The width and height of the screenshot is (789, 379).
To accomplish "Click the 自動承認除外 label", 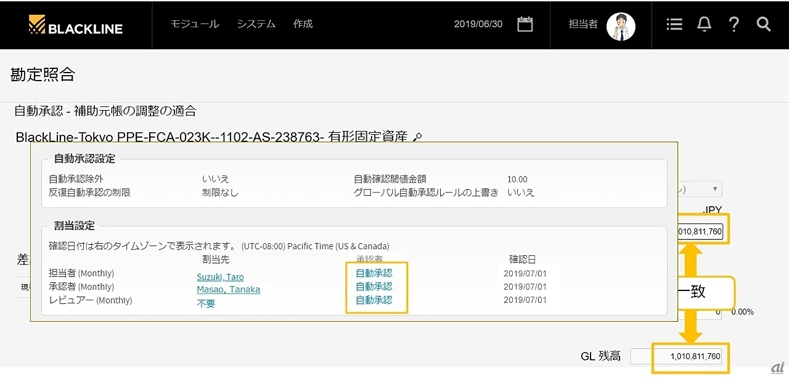I will coord(77,179).
